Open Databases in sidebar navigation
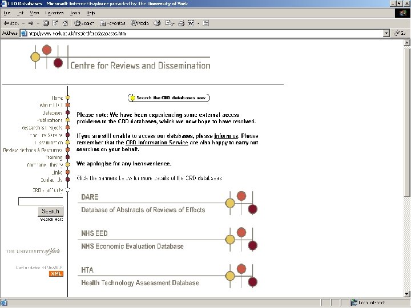The image size is (411, 308). tap(53, 112)
